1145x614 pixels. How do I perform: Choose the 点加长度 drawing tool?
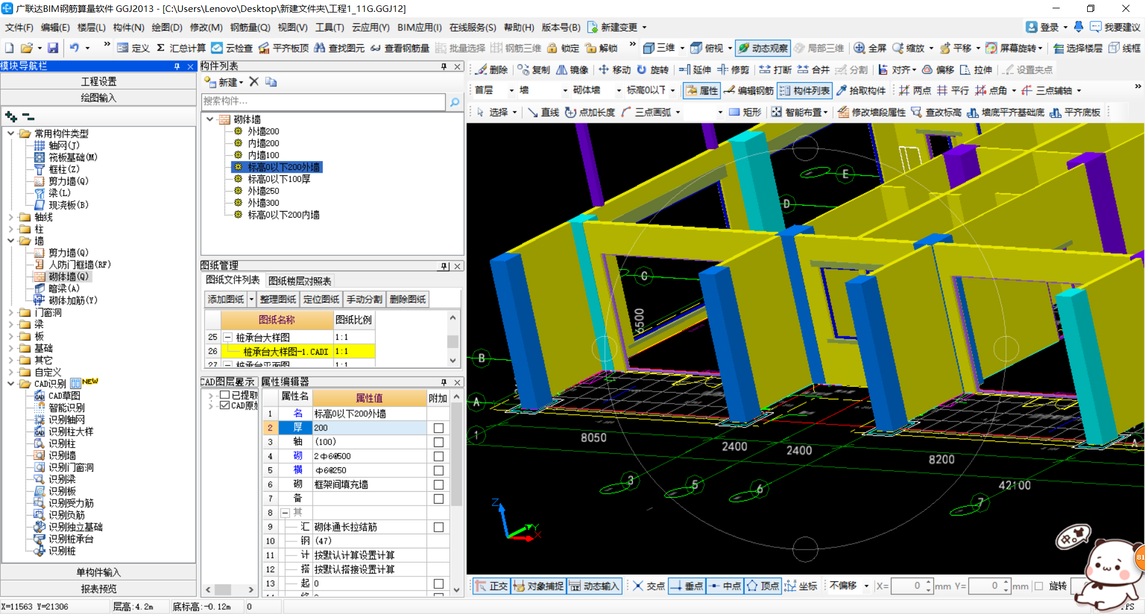tap(590, 112)
